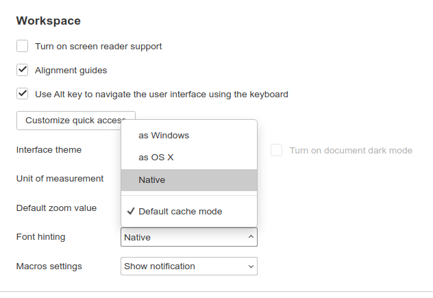
Task: Uncheck the Alignment guides checkbox
Action: click(23, 70)
